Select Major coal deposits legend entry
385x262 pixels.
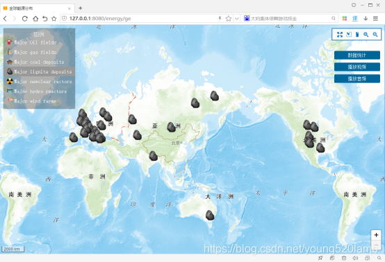pyautogui.click(x=40, y=62)
